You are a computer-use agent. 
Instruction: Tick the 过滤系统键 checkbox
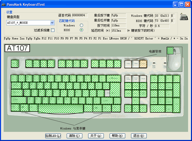53,30
